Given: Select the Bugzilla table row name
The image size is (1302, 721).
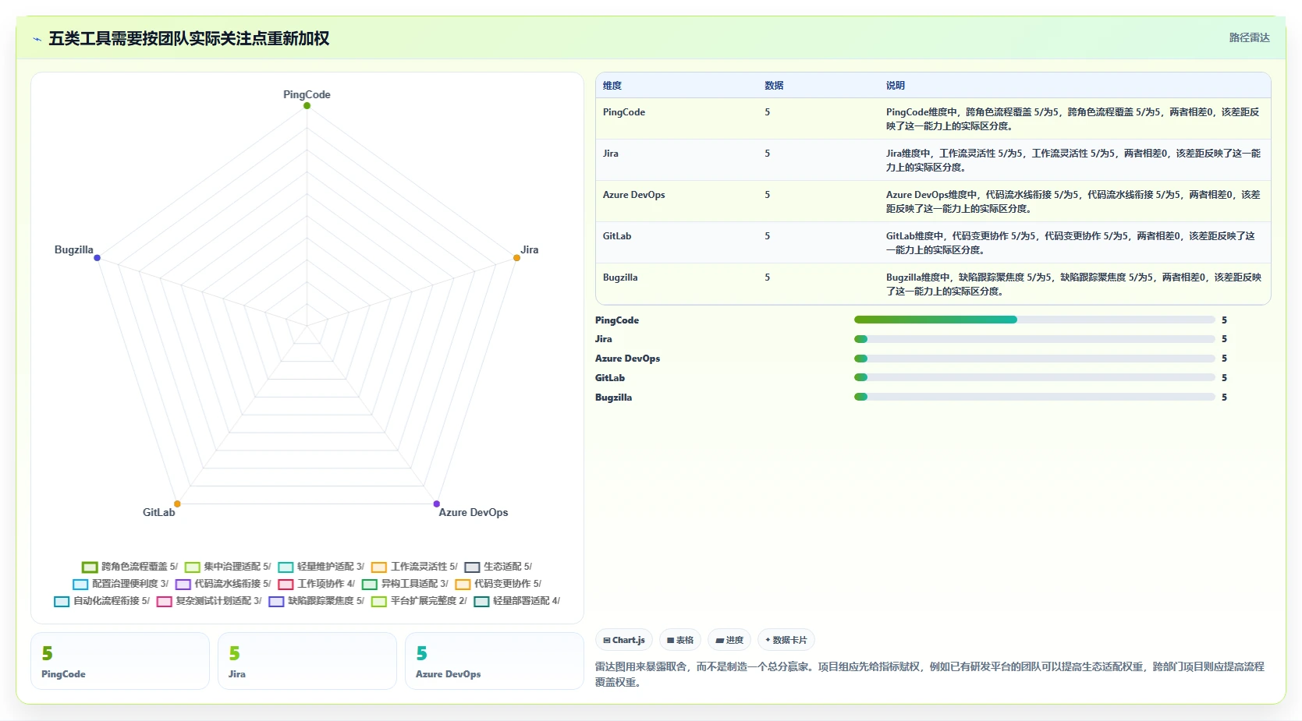Looking at the screenshot, I should coord(620,277).
